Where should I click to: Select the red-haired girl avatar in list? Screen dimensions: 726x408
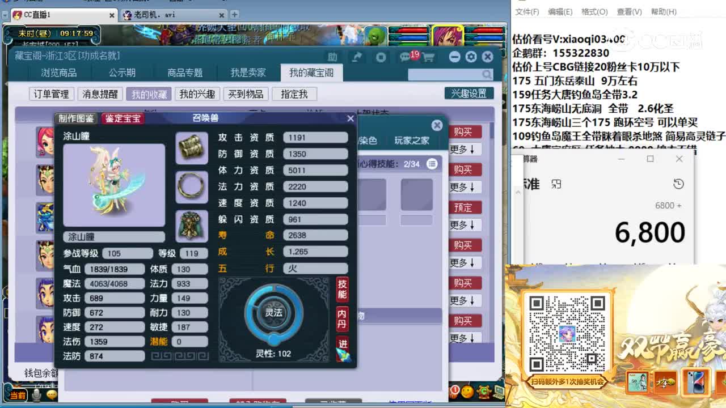(45, 142)
